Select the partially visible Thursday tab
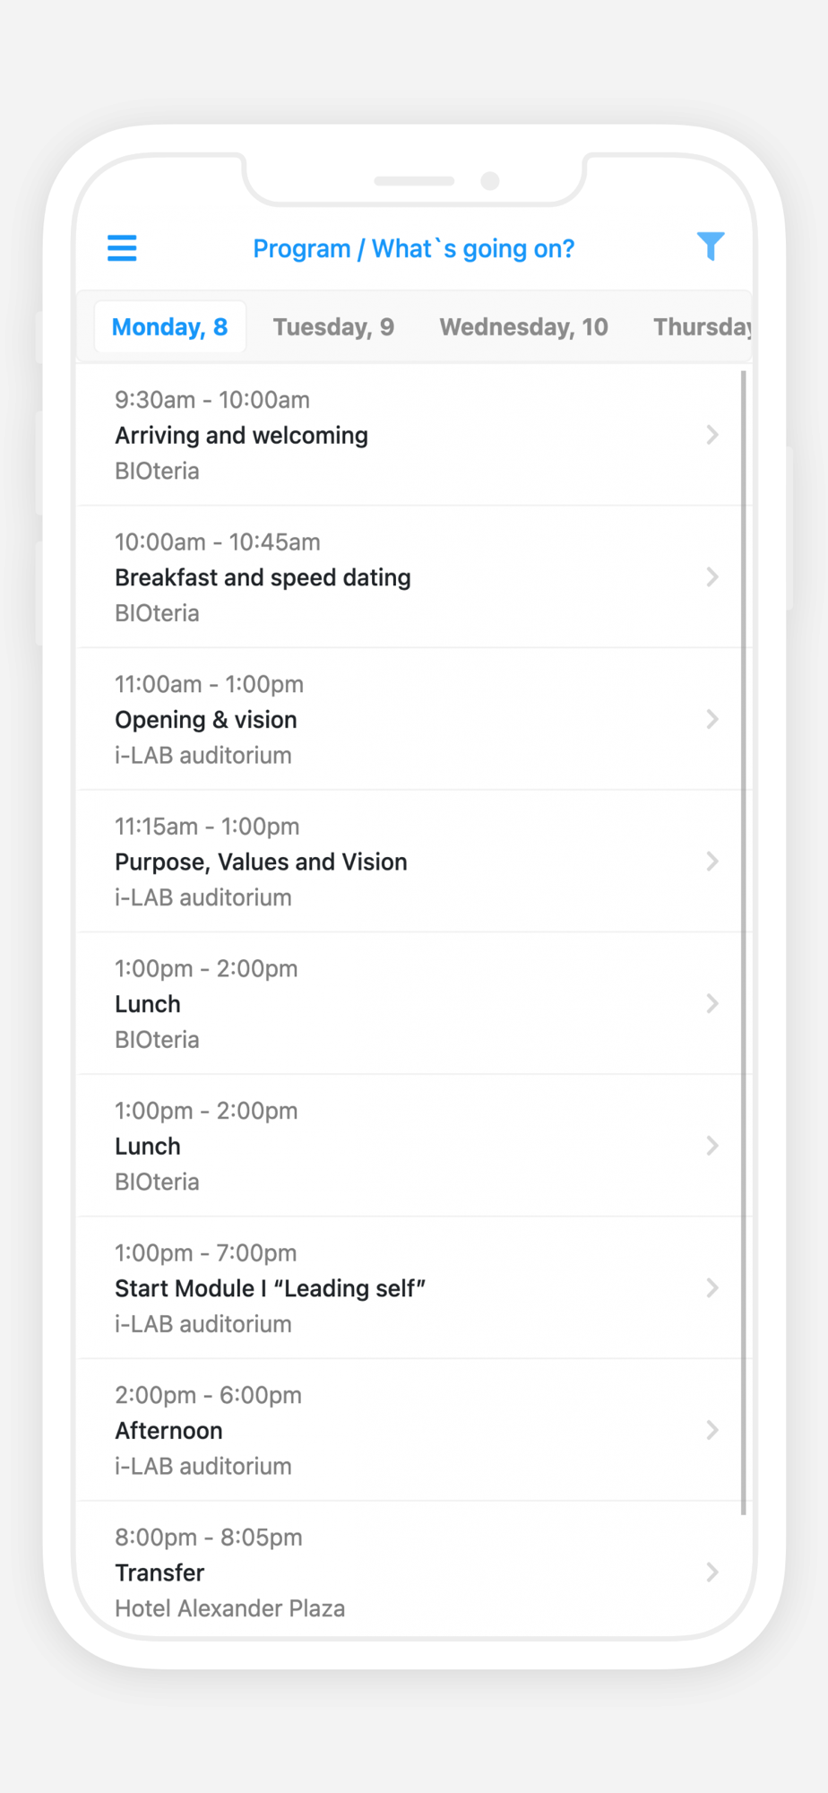 701,327
